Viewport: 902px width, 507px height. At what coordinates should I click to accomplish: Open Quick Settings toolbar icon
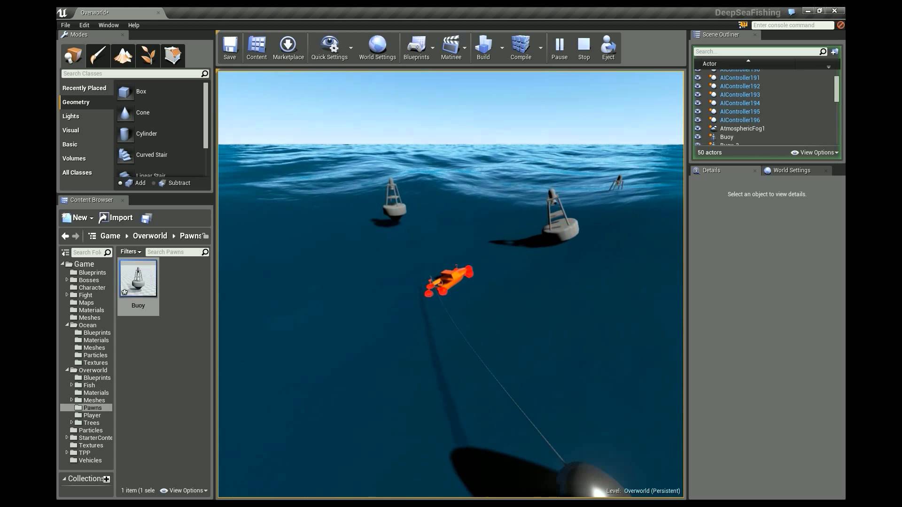329,48
